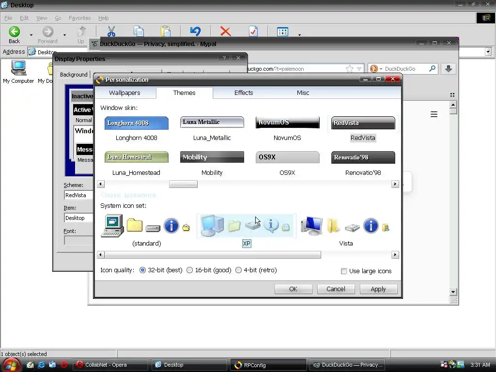Viewport: 496px width, 372px height.
Task: Pick the RedVista window skin preview
Action: point(363,123)
